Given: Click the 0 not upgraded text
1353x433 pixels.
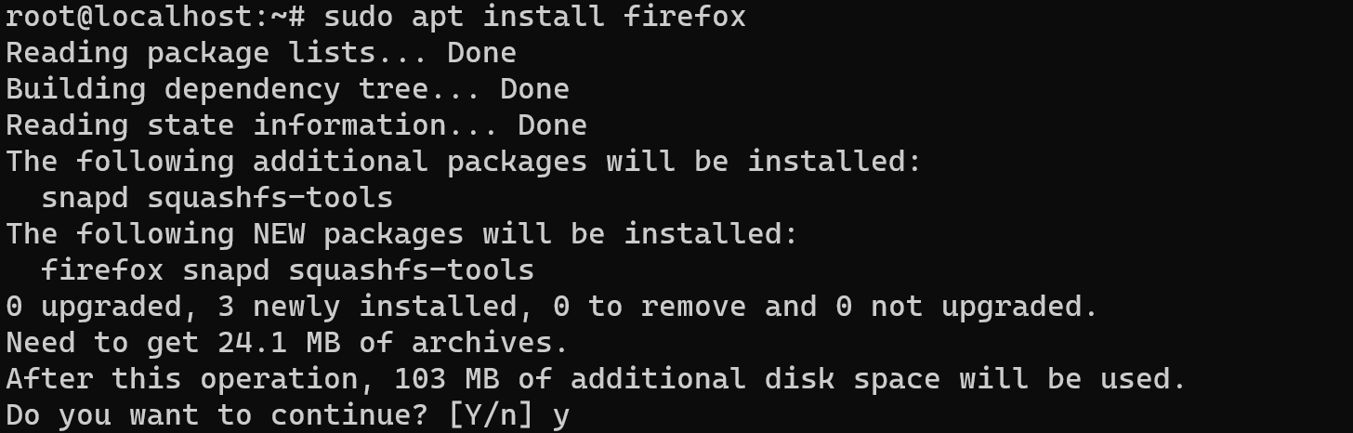Looking at the screenshot, I should tap(967, 307).
